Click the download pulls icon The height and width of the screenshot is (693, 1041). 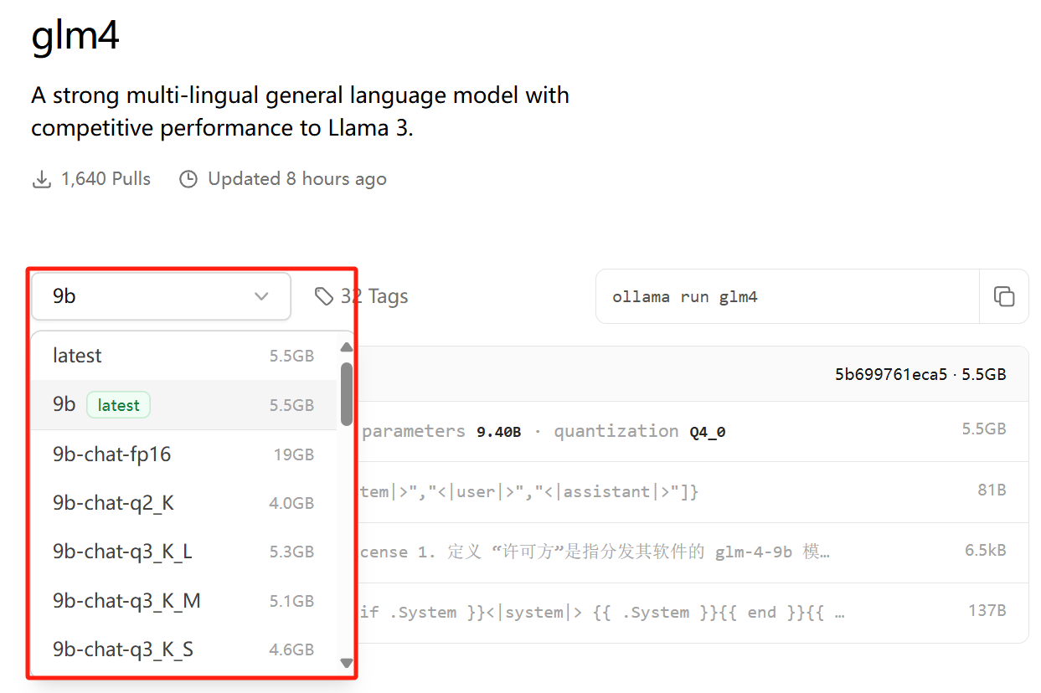click(41, 179)
